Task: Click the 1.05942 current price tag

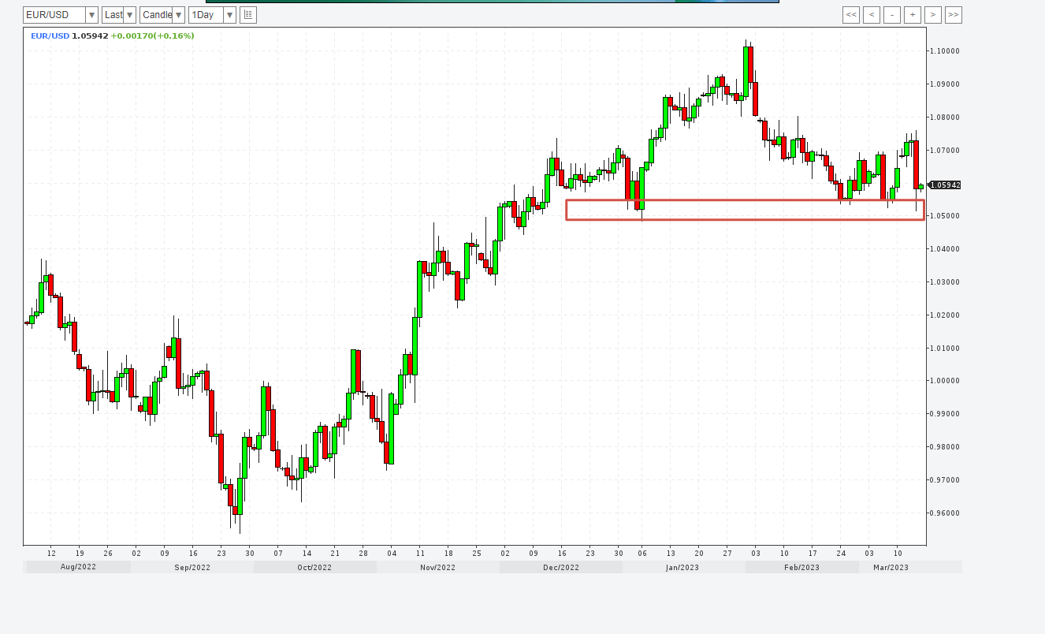Action: click(945, 185)
